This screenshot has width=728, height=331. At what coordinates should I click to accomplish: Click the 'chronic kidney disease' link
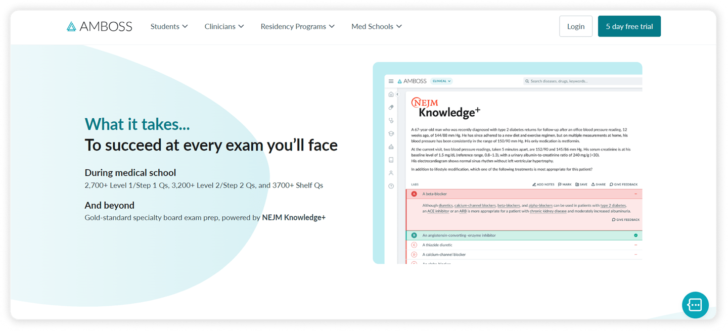point(548,211)
